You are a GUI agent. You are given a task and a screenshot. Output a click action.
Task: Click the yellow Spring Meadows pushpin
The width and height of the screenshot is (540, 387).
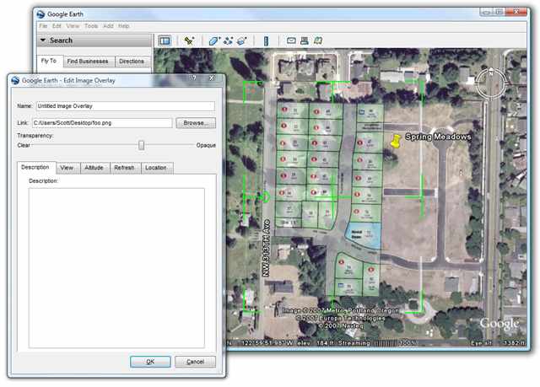[396, 141]
